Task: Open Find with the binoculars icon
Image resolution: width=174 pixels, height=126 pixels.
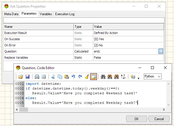Action: click(x=103, y=77)
